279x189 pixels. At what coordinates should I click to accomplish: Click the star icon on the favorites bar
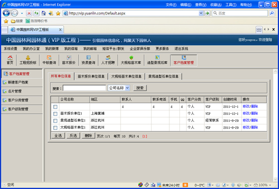(x=6, y=21)
